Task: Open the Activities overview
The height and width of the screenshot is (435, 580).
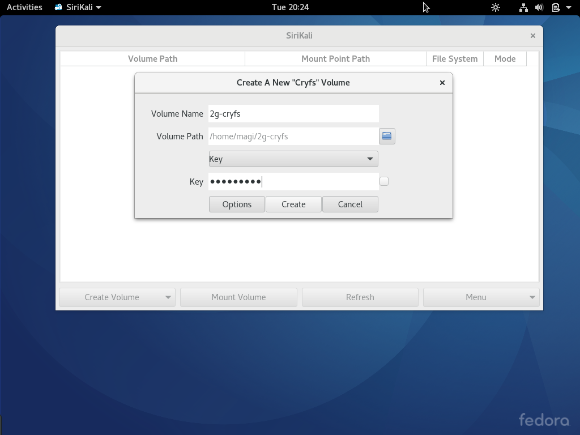Action: click(24, 7)
